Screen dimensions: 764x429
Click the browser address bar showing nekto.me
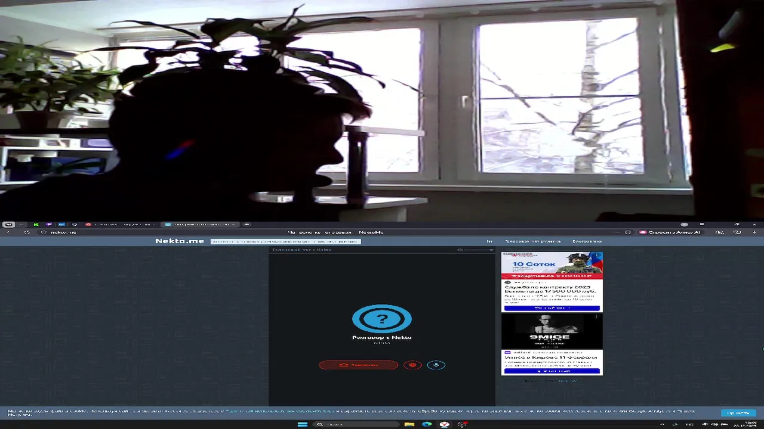tap(63, 232)
